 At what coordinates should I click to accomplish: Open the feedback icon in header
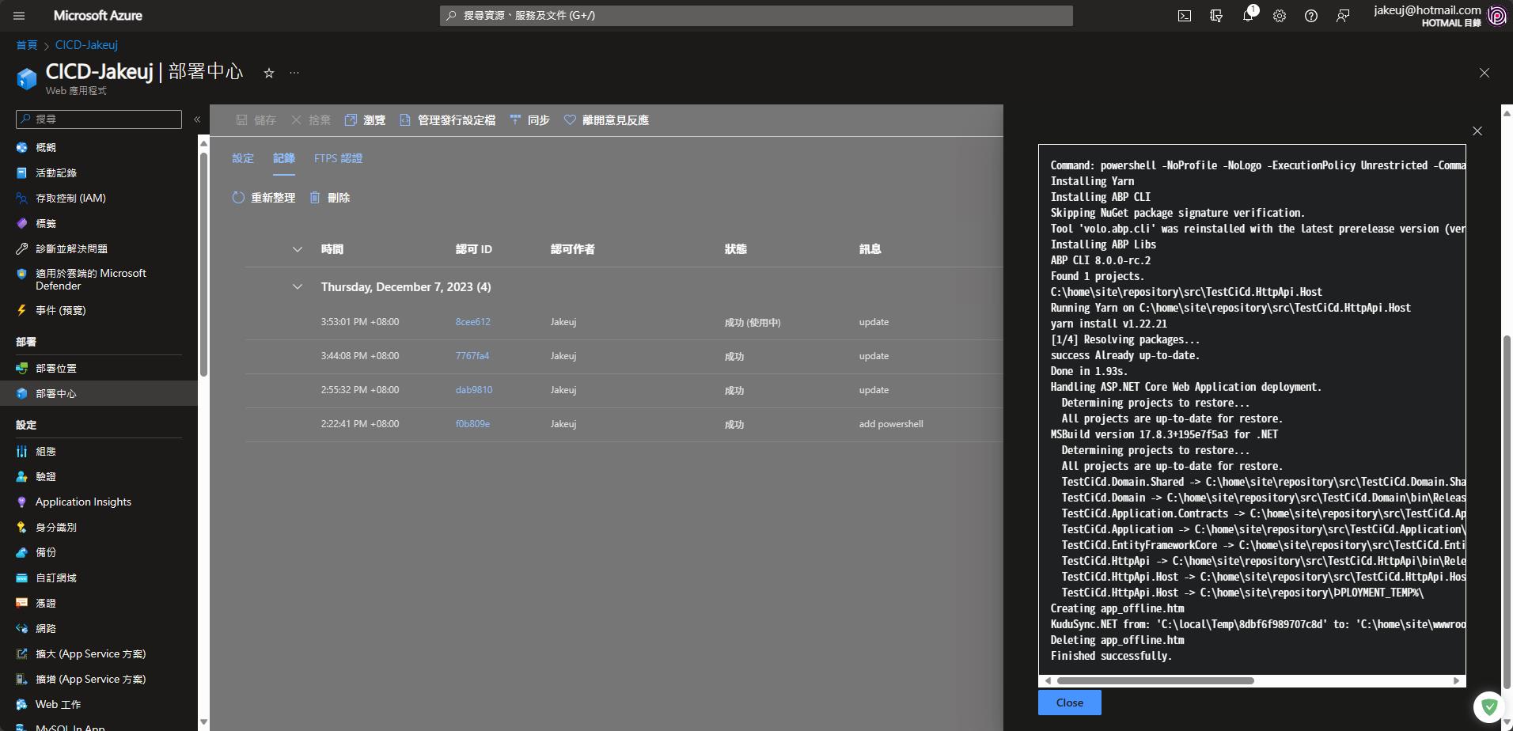(x=1343, y=16)
